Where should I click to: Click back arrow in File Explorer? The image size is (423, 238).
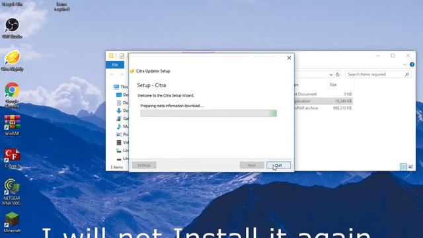point(112,74)
